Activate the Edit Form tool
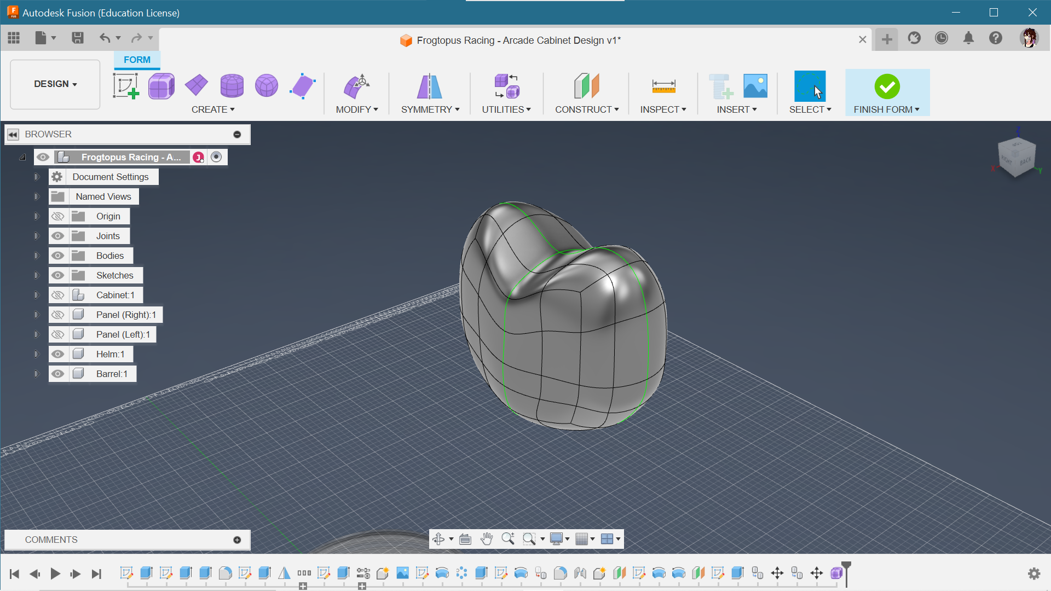Image resolution: width=1051 pixels, height=591 pixels. point(357,86)
